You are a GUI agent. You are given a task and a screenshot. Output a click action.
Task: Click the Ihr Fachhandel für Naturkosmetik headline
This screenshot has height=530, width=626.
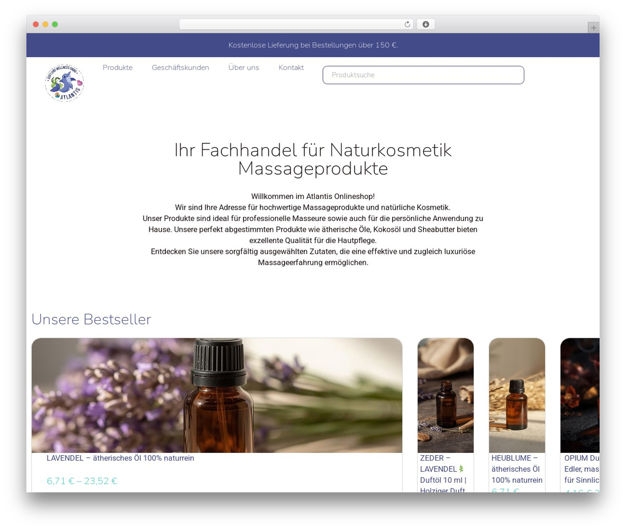click(313, 159)
